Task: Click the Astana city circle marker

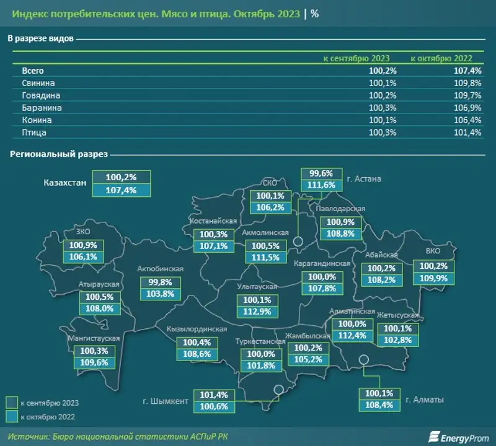Action: [298, 242]
